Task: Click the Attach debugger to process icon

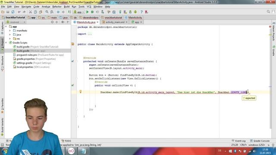Action: (x=103, y=12)
